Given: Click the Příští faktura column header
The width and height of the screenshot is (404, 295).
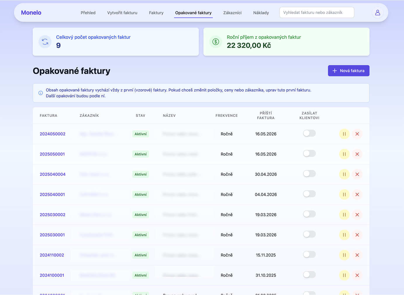Looking at the screenshot, I should pyautogui.click(x=266, y=116).
